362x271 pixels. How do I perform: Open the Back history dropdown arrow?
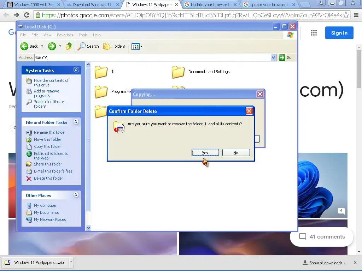[42, 46]
